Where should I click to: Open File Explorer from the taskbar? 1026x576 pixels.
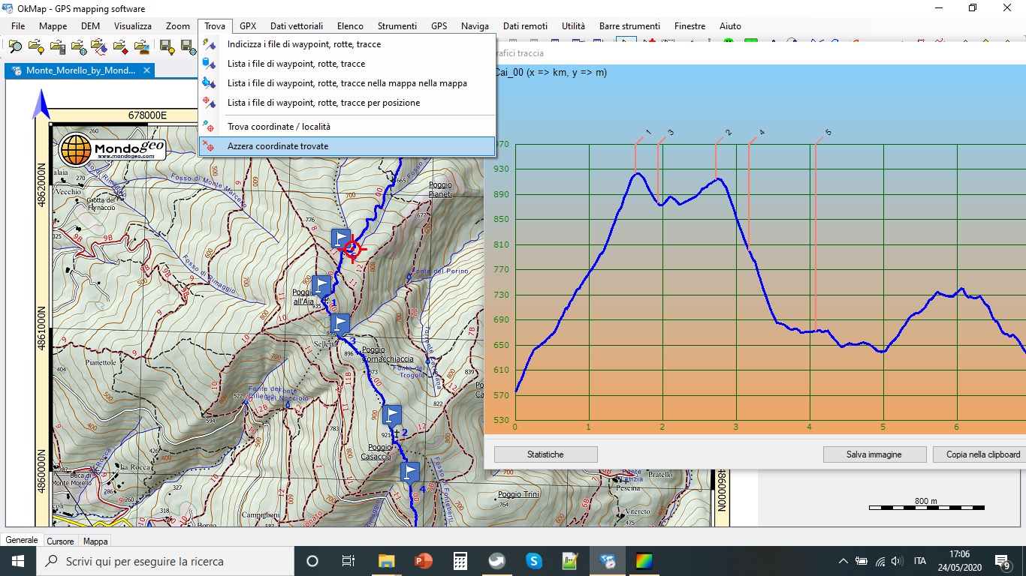pyautogui.click(x=386, y=561)
